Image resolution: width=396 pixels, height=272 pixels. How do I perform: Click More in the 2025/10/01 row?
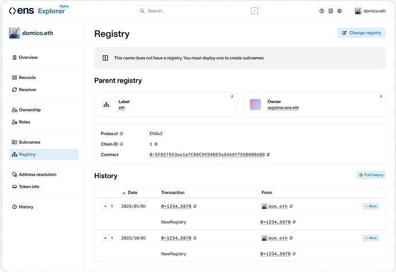tap(371, 238)
